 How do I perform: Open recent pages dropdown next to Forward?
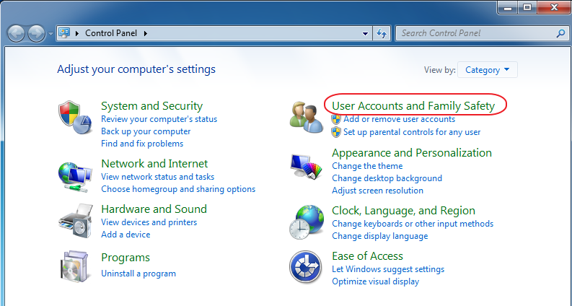pyautogui.click(x=50, y=34)
